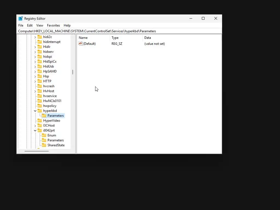Sort values by Data column header
This screenshot has width=280, height=210.
pos(182,38)
